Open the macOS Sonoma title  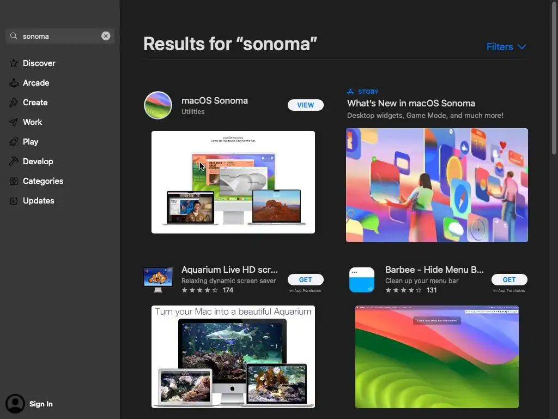click(x=215, y=101)
